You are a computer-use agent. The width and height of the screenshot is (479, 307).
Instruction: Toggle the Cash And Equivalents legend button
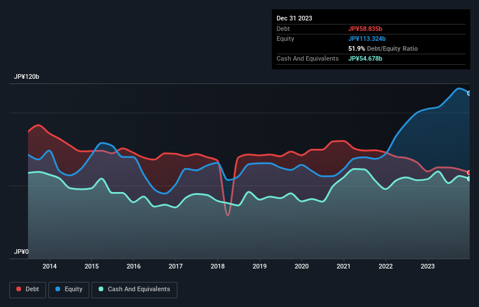pyautogui.click(x=134, y=289)
